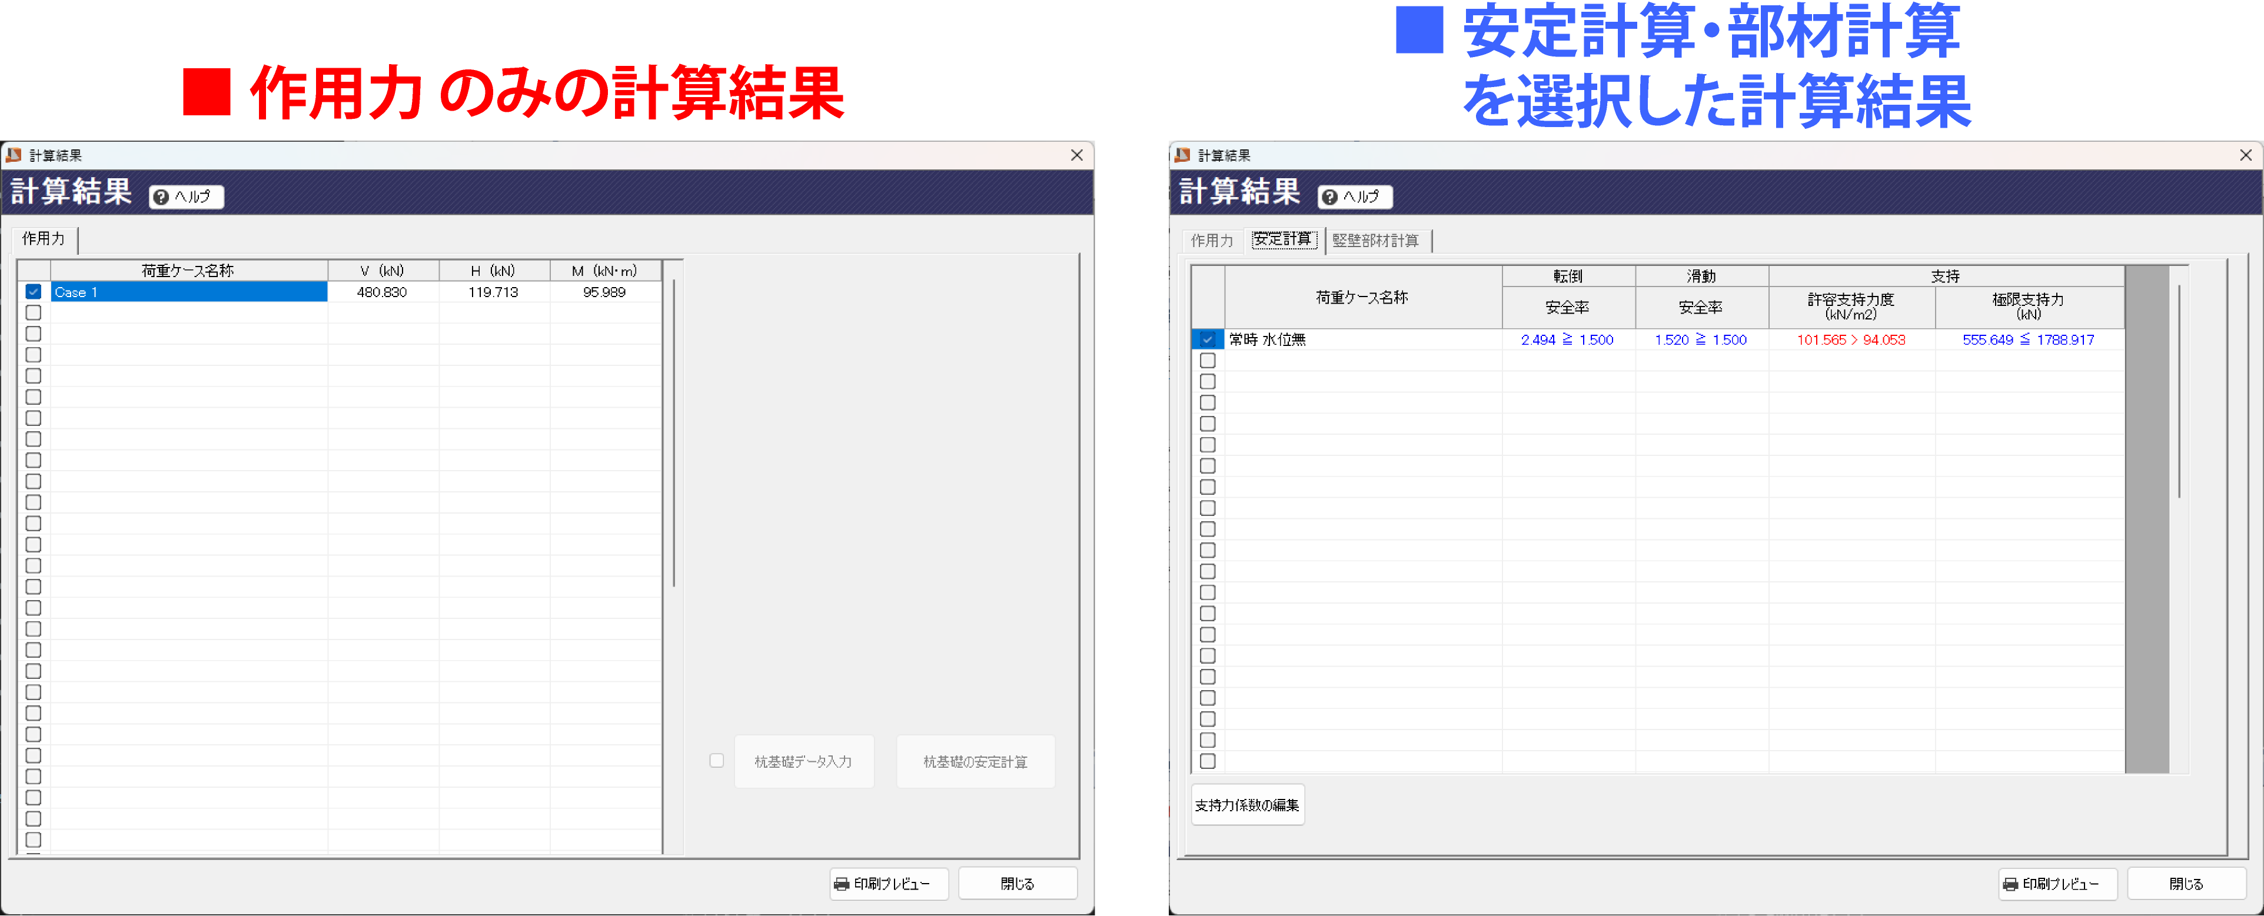This screenshot has width=2264, height=916.
Task: Select the empty checkbox under 常時 水位無
Action: point(1208,360)
